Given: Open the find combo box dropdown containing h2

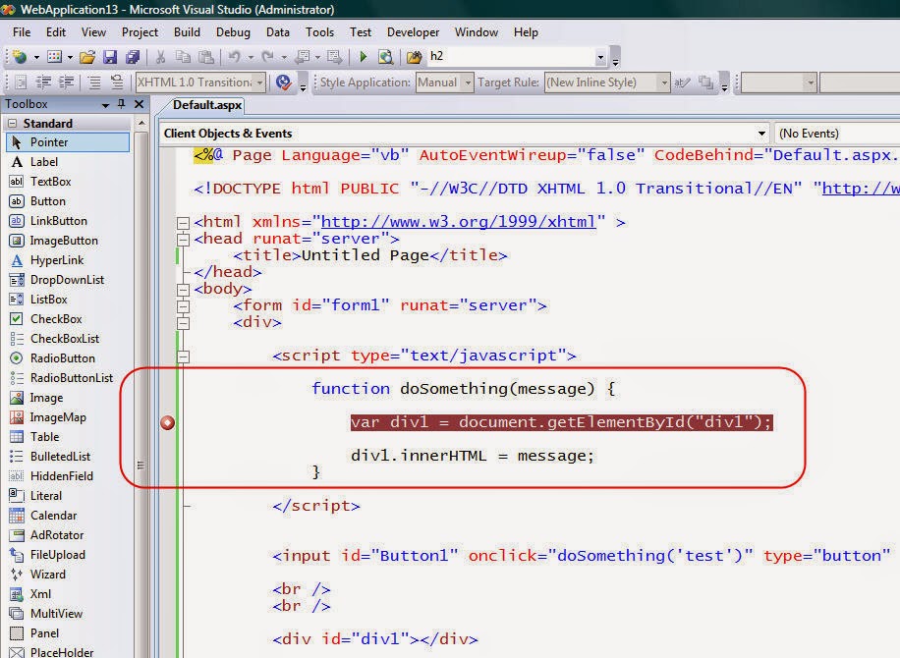Looking at the screenshot, I should click(600, 57).
